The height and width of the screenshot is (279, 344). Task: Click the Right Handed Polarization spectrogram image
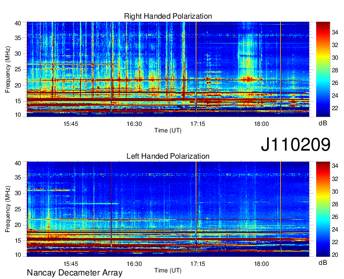[x=168, y=69]
